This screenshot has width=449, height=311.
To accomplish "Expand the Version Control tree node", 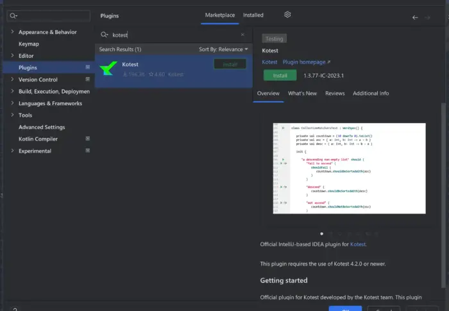I will pos(12,80).
